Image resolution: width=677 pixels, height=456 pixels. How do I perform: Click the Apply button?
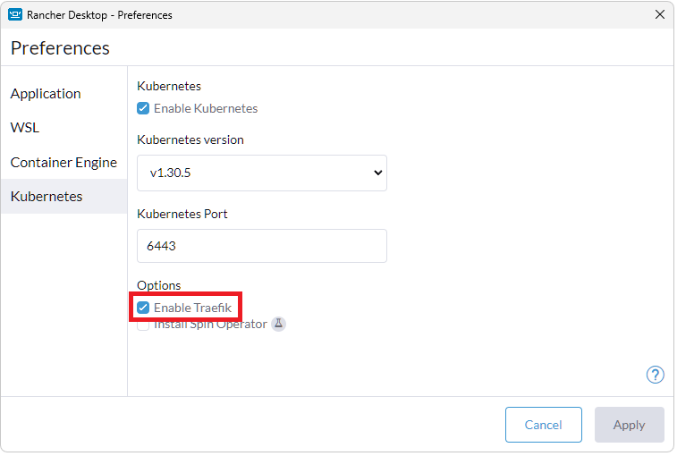click(x=629, y=425)
